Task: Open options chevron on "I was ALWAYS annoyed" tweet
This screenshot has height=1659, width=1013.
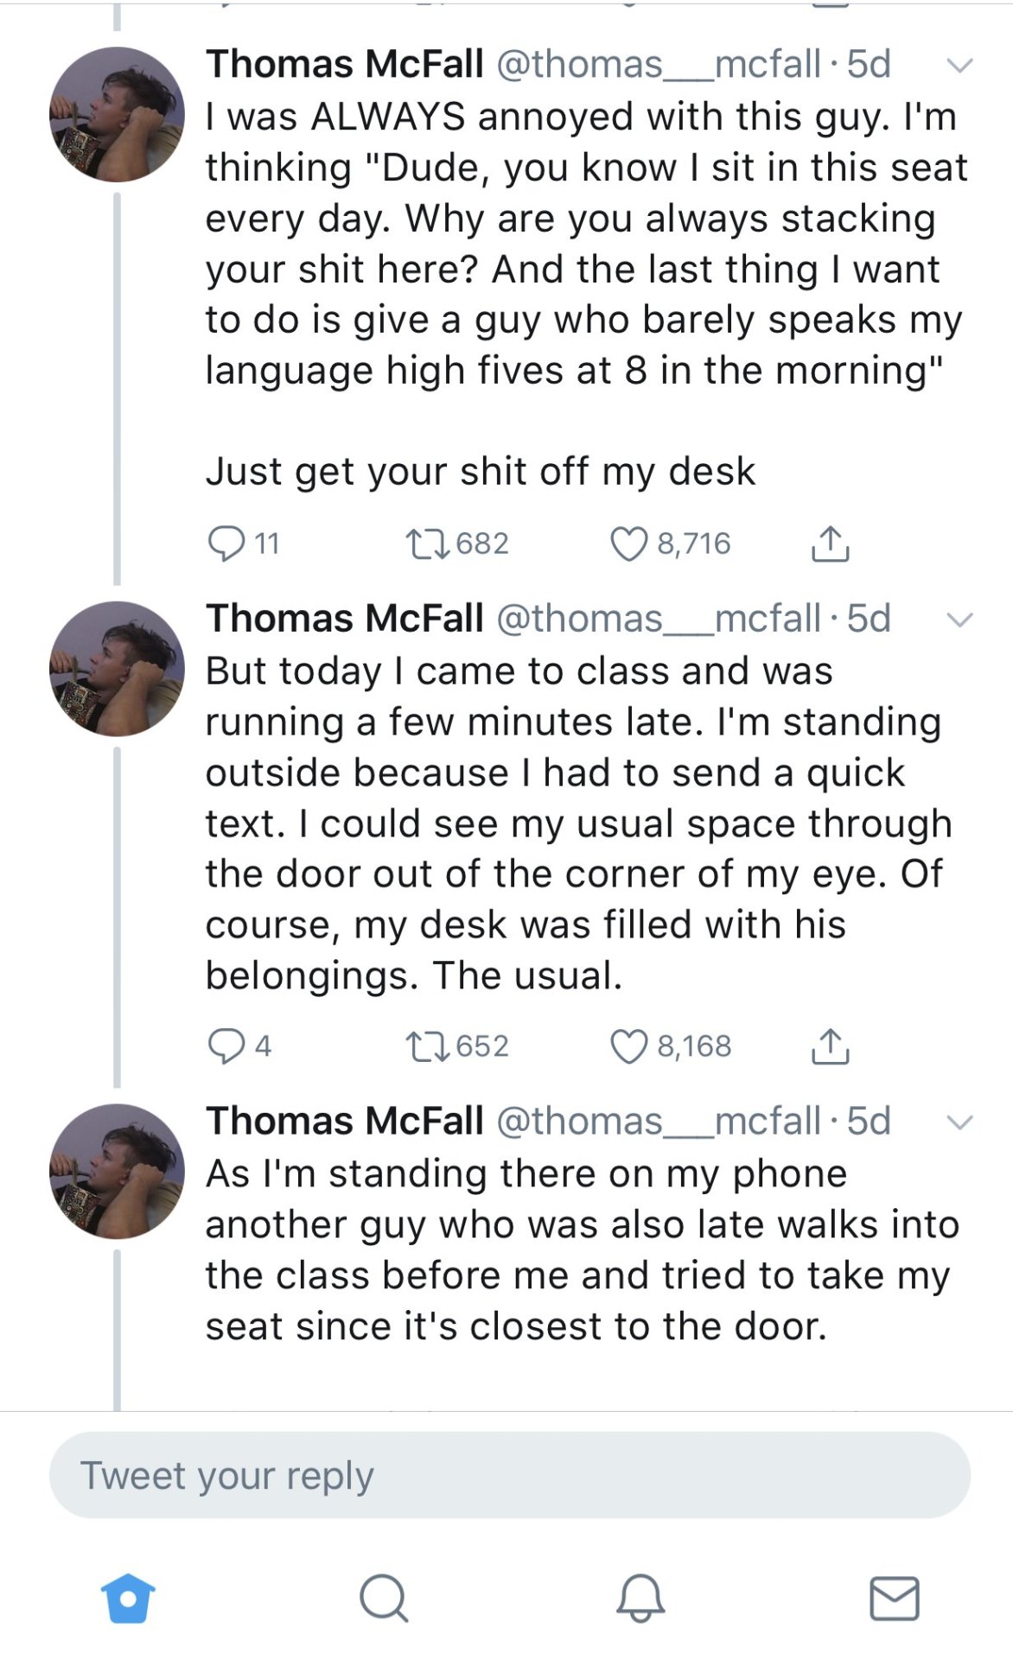Action: (959, 65)
